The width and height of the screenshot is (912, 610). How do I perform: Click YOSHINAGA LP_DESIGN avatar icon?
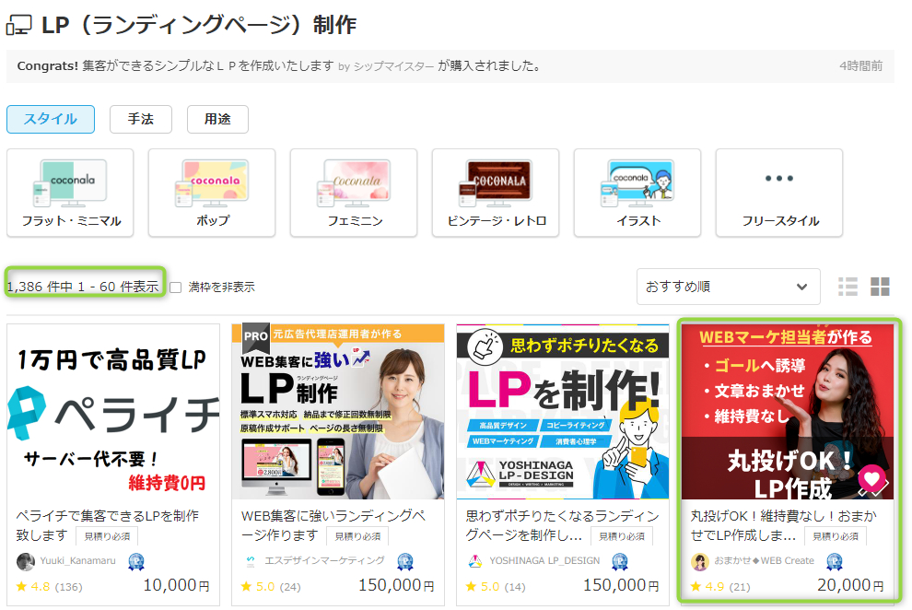click(475, 562)
